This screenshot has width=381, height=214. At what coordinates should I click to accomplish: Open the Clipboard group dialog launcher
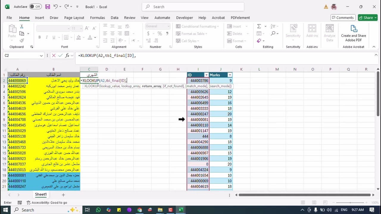pos(32,47)
